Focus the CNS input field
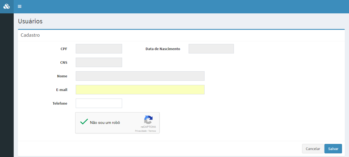The width and height of the screenshot is (349, 157). [99, 62]
